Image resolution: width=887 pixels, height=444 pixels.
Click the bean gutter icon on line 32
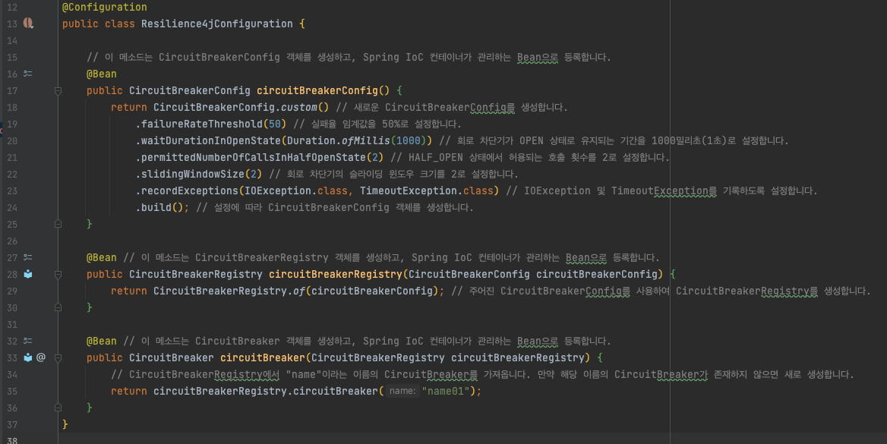27,341
